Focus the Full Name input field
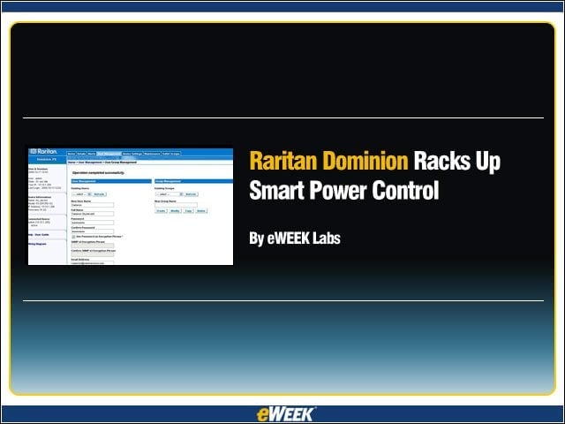 92,214
